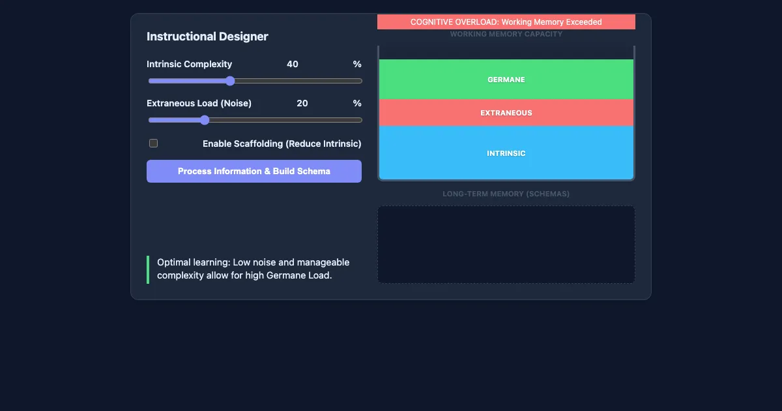Click the Optimal learning hint text
Screen dimensions: 782x411
coord(253,269)
